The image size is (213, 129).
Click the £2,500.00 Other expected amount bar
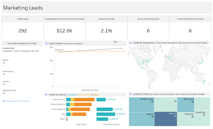(102, 119)
